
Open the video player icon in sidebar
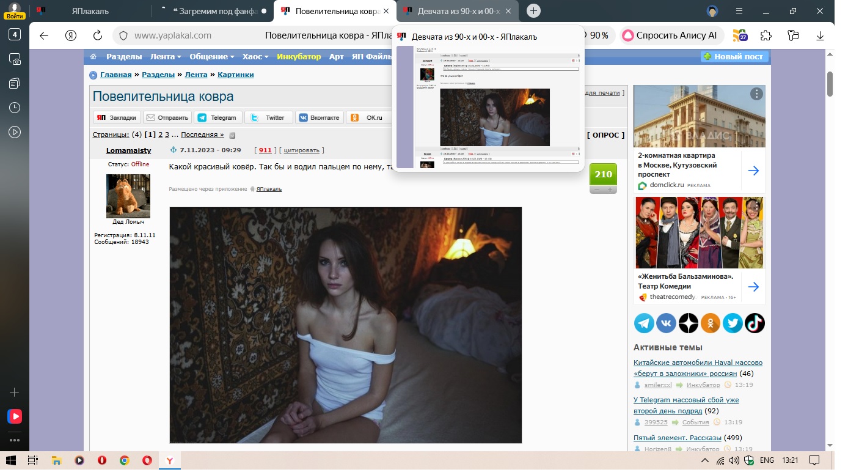(x=15, y=132)
